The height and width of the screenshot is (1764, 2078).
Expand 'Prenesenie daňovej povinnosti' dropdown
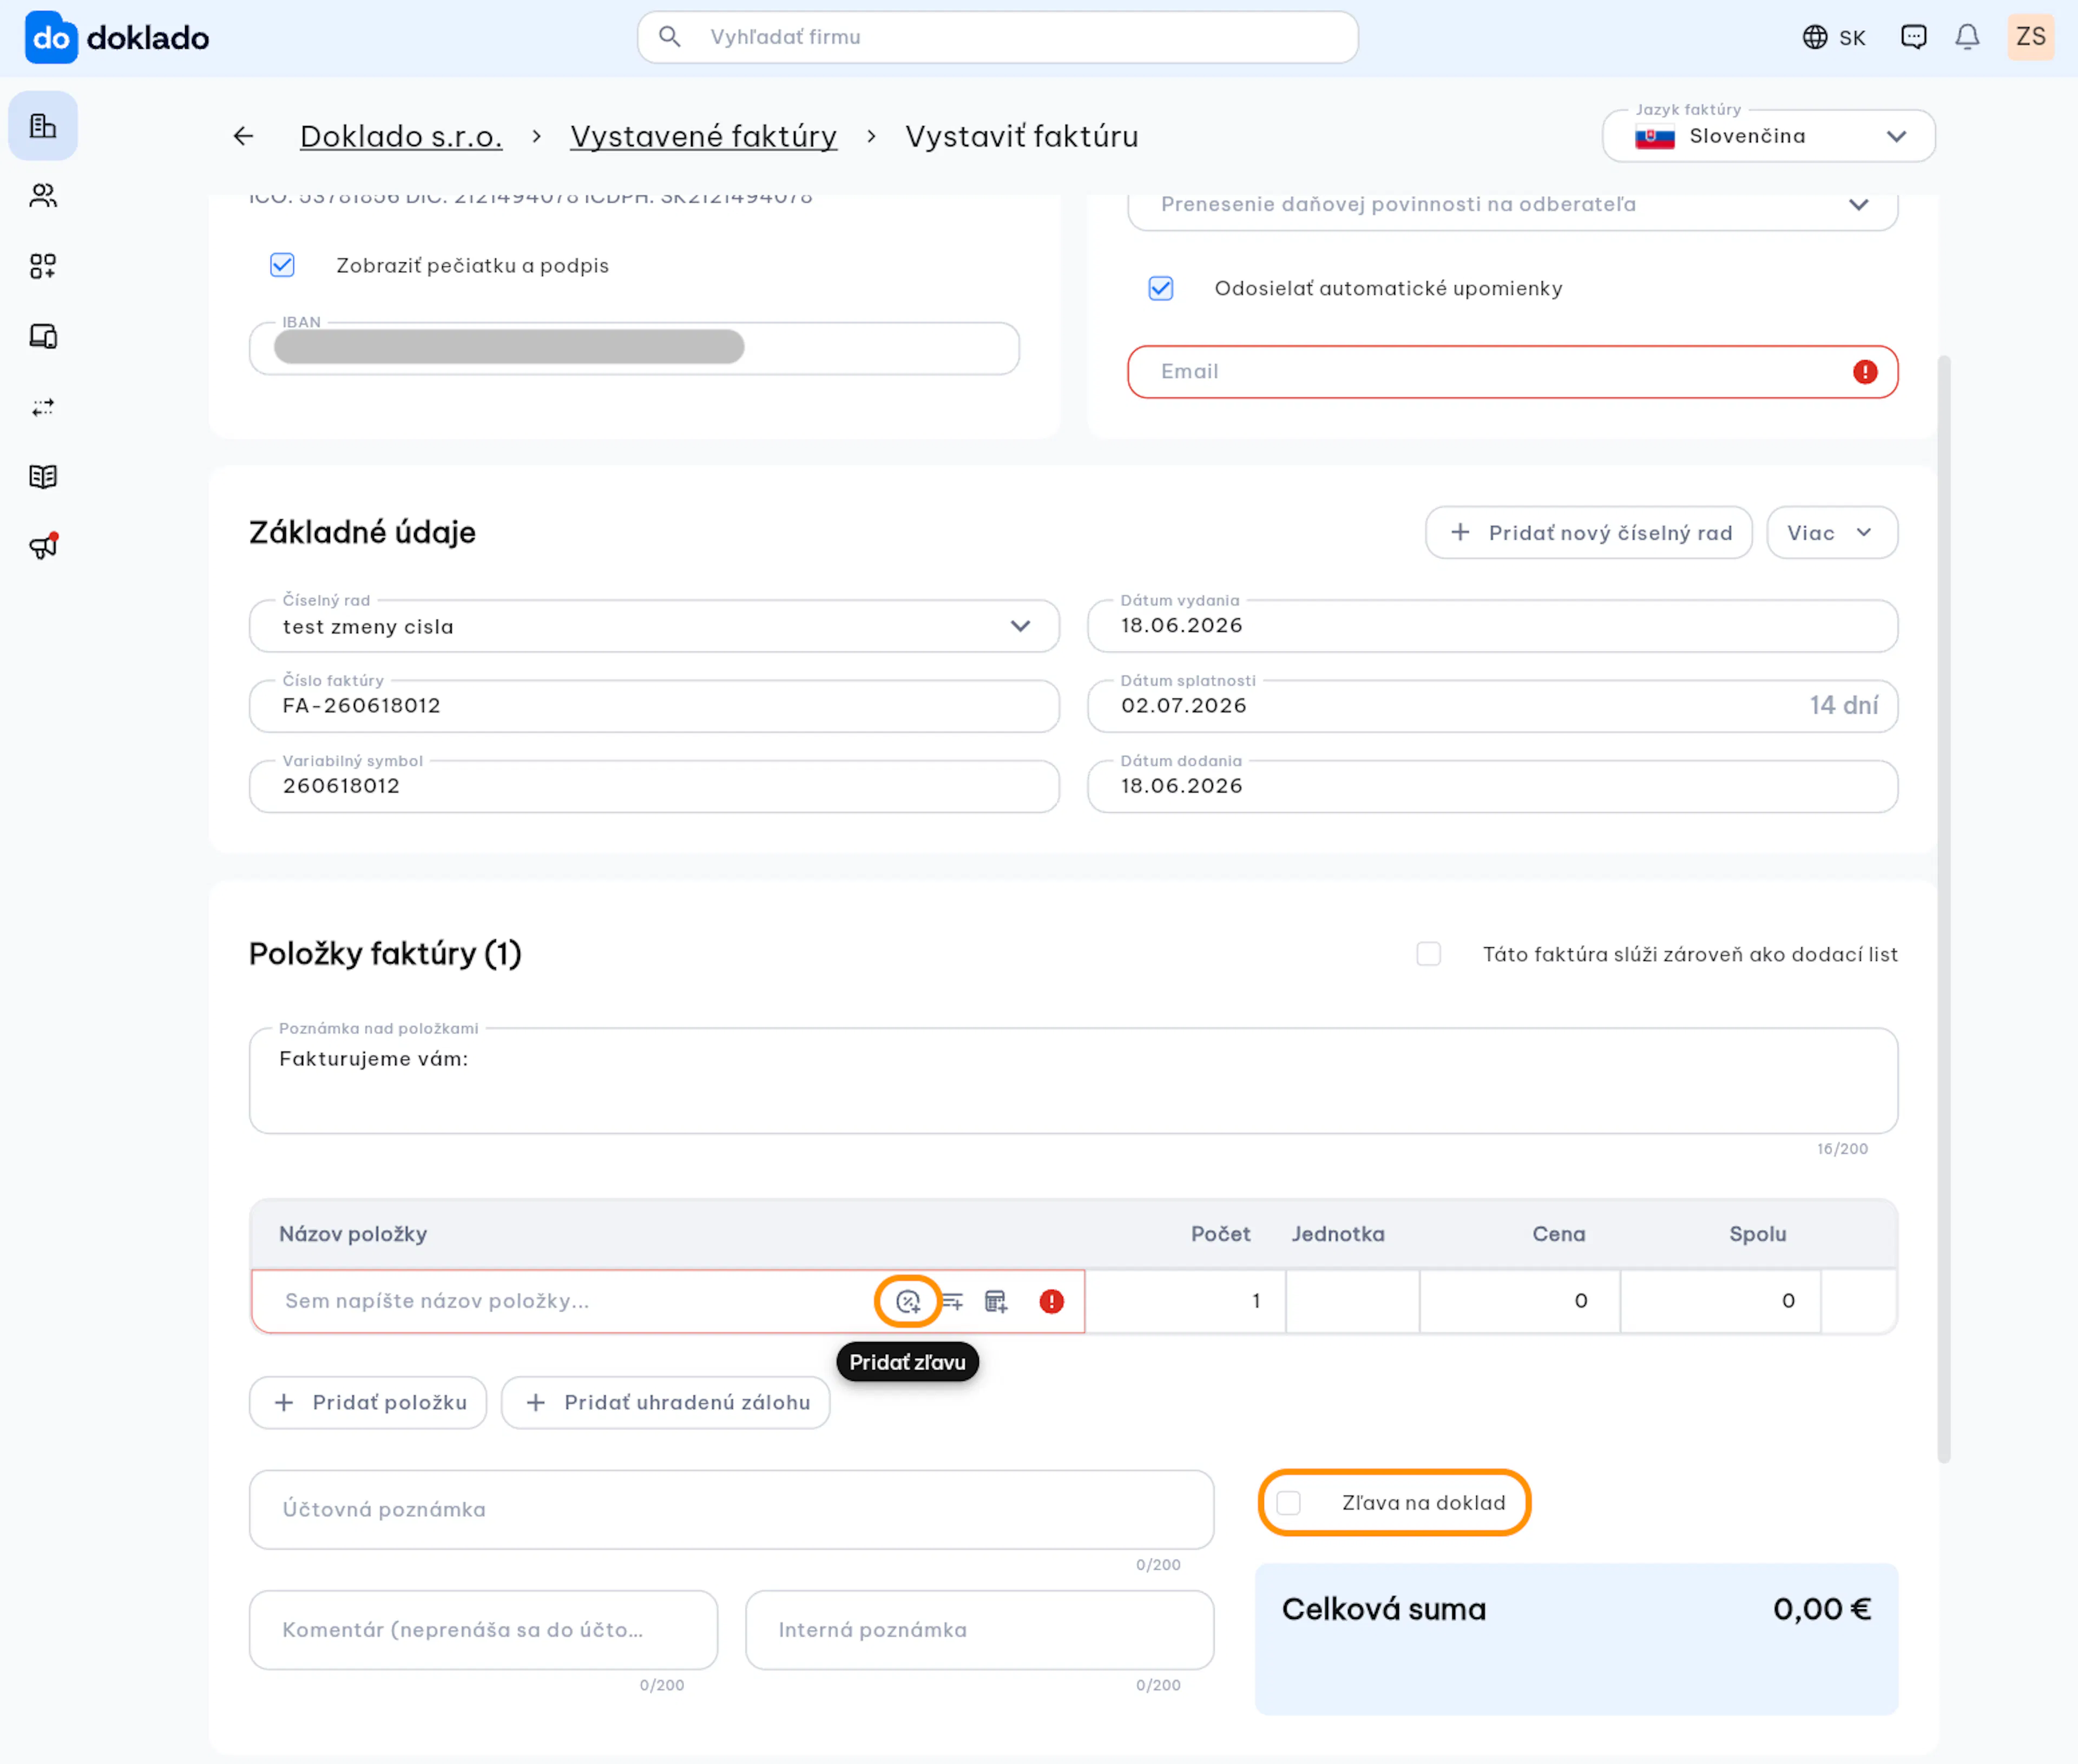[1513, 205]
